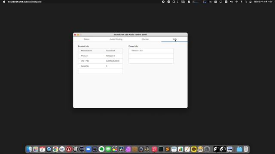
Task: Click the Info tab
Action: (175, 39)
